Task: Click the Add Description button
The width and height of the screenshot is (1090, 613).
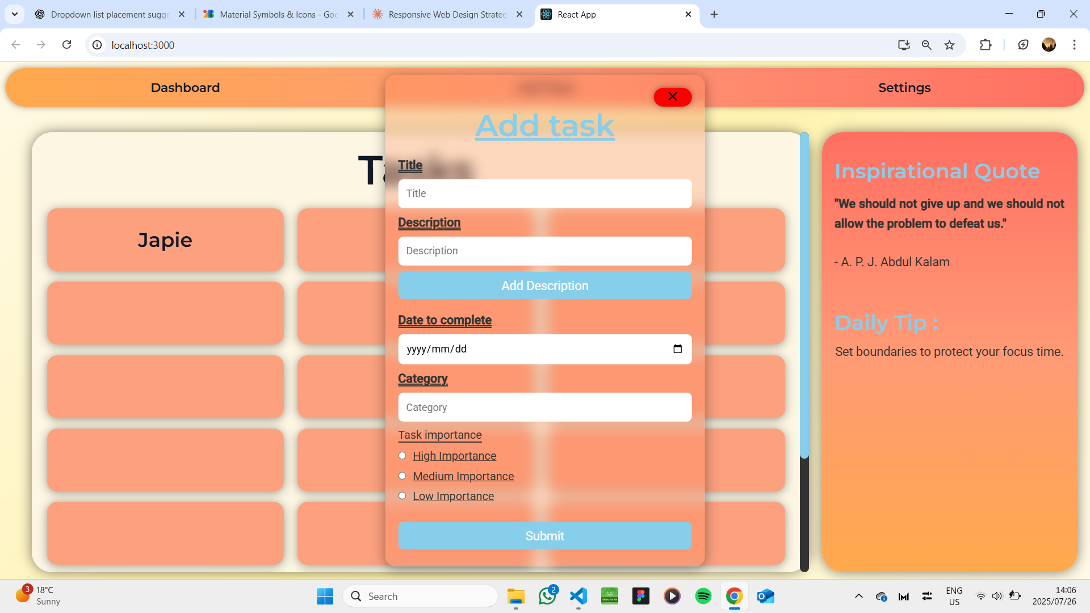Action: click(544, 285)
